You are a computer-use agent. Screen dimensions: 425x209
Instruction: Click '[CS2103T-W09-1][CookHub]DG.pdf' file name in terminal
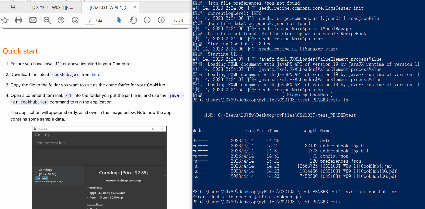tap(358, 171)
